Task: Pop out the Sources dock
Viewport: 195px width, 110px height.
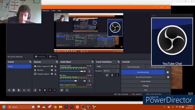Action: coord(57,62)
